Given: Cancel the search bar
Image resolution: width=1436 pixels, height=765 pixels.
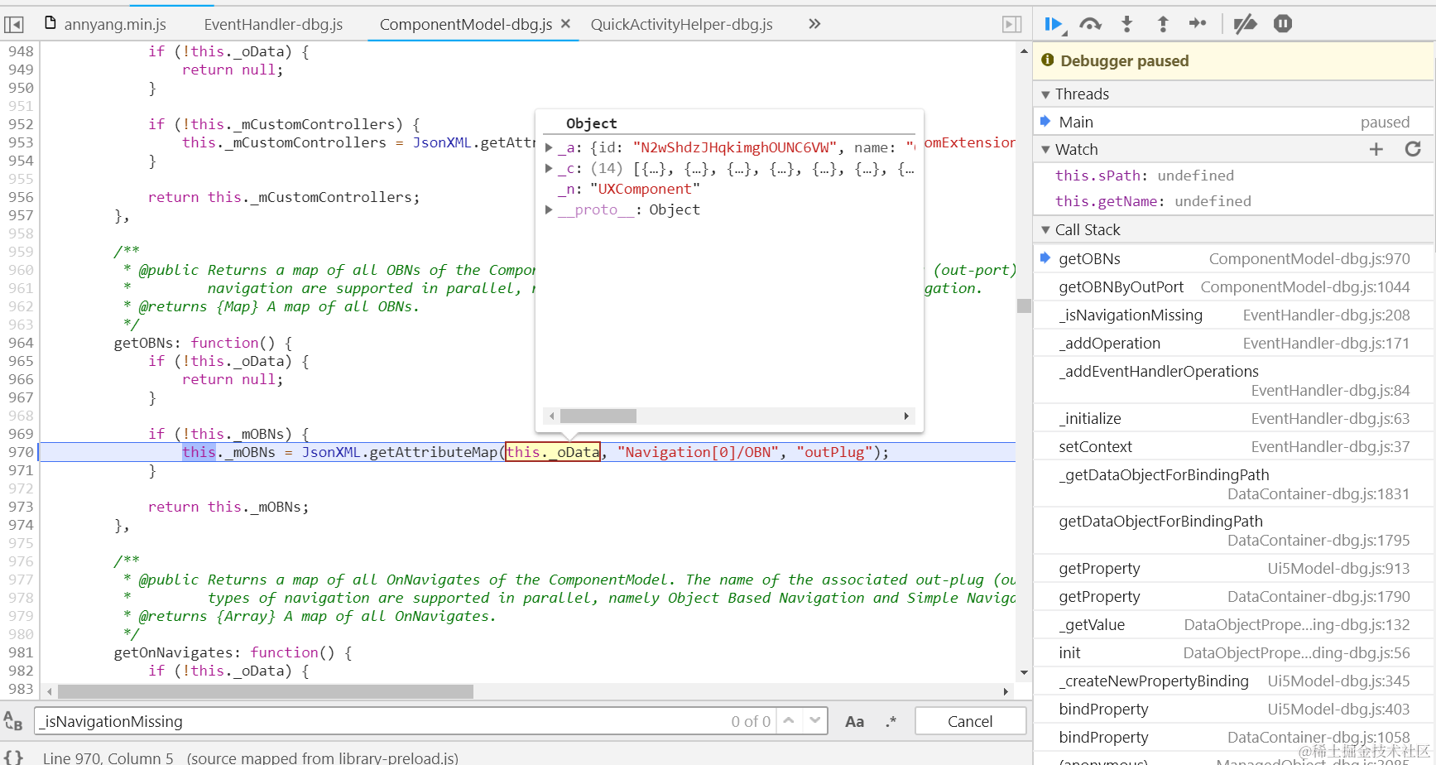Looking at the screenshot, I should [970, 721].
